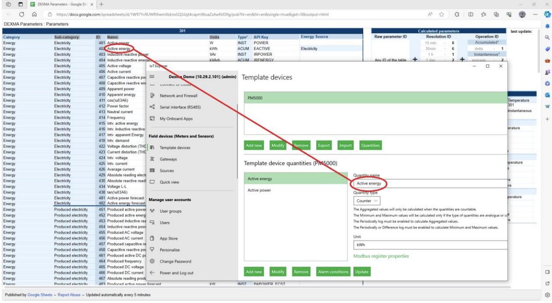Open the hamburger menu in IoT Explorer
This screenshot has height=303, width=552.
[x=152, y=76]
